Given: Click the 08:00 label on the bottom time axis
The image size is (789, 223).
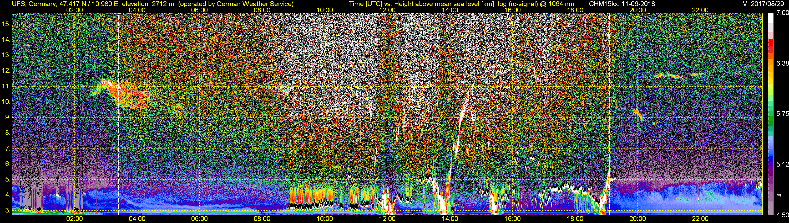Looking at the screenshot, I should (x=262, y=219).
